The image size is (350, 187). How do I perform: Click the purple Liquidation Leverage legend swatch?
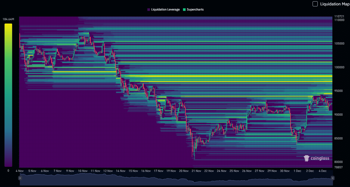pos(149,10)
